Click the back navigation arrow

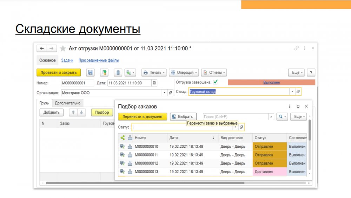point(42,49)
